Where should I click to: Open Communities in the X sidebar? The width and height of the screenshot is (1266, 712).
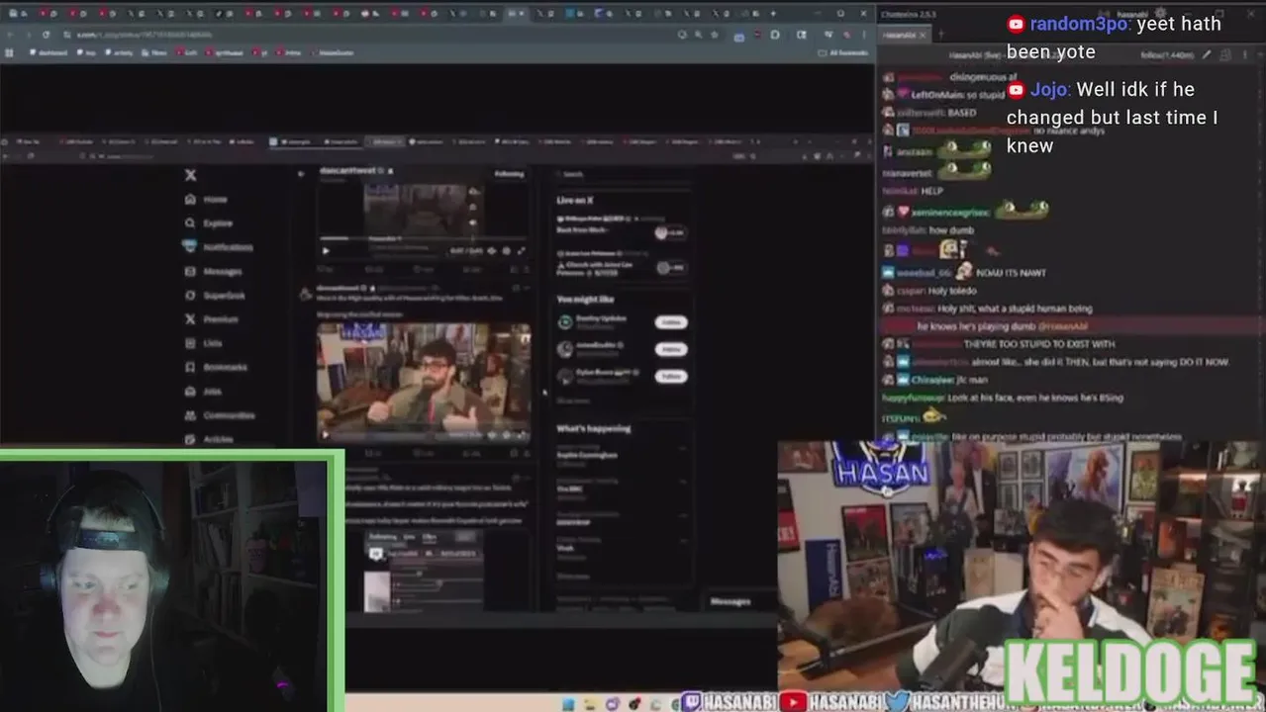click(220, 415)
